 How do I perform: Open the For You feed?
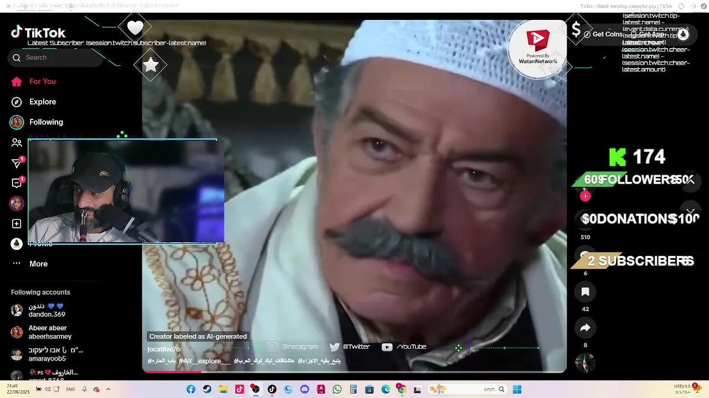pos(34,81)
